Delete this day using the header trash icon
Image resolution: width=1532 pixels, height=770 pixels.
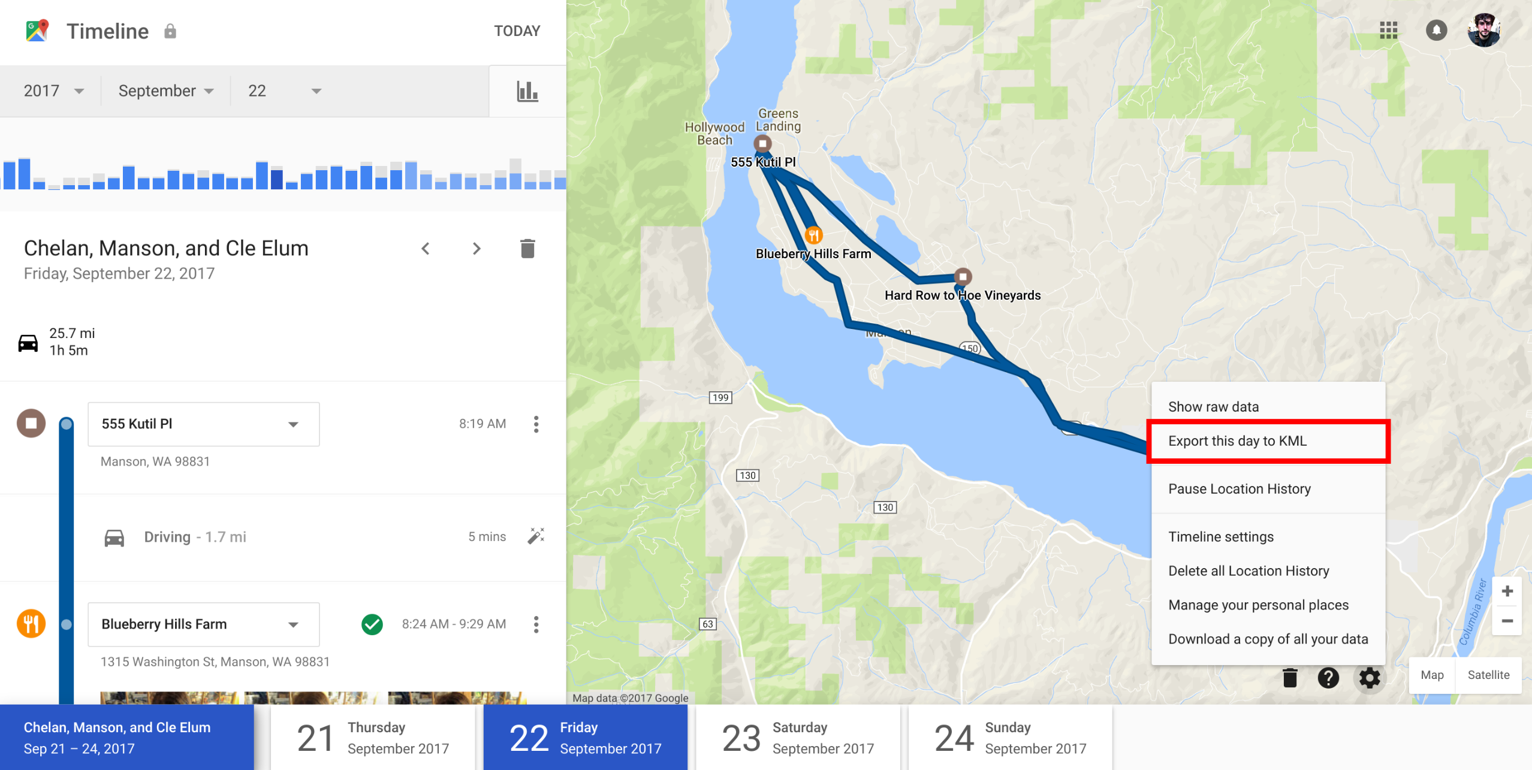click(x=527, y=248)
